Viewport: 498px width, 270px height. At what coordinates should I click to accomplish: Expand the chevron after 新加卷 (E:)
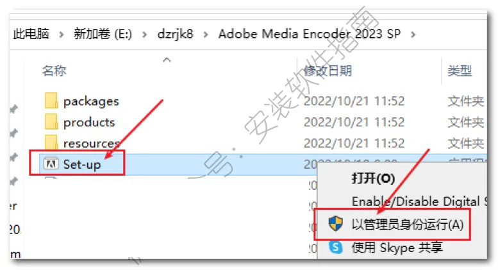pos(144,34)
